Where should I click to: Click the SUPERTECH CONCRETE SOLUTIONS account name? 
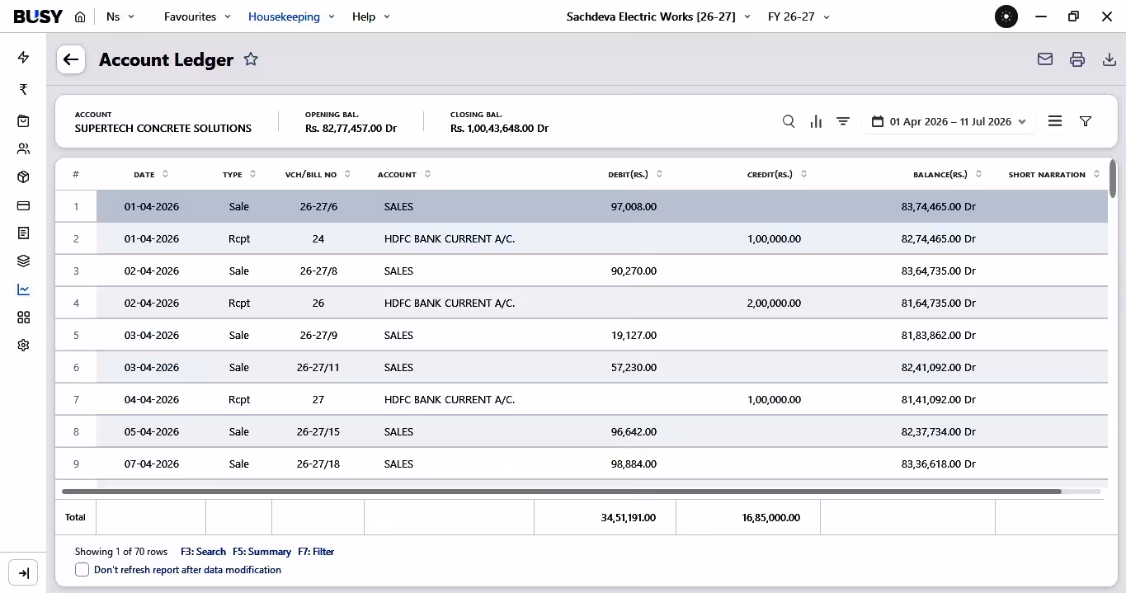tap(163, 129)
